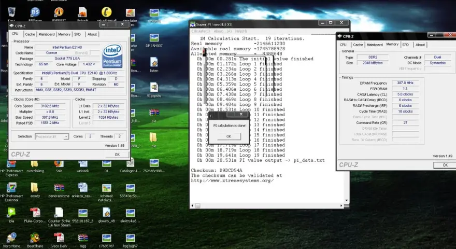Click the xtremesystems.org URL text
This screenshot has width=456, height=249.
pos(232,181)
